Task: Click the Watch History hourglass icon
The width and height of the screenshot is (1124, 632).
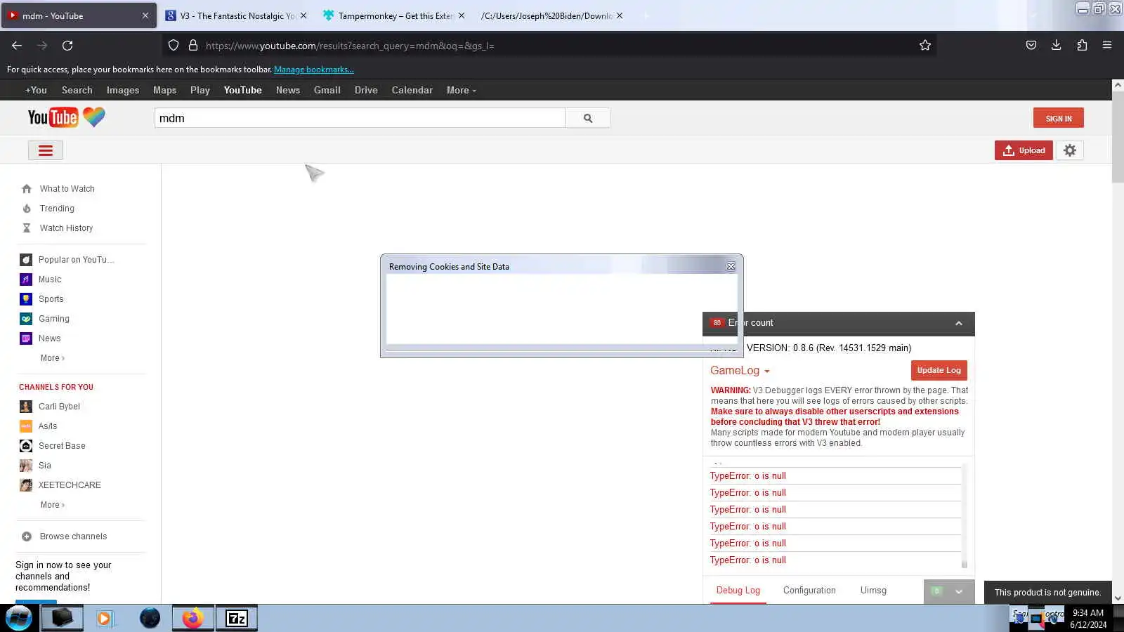Action: pyautogui.click(x=27, y=228)
